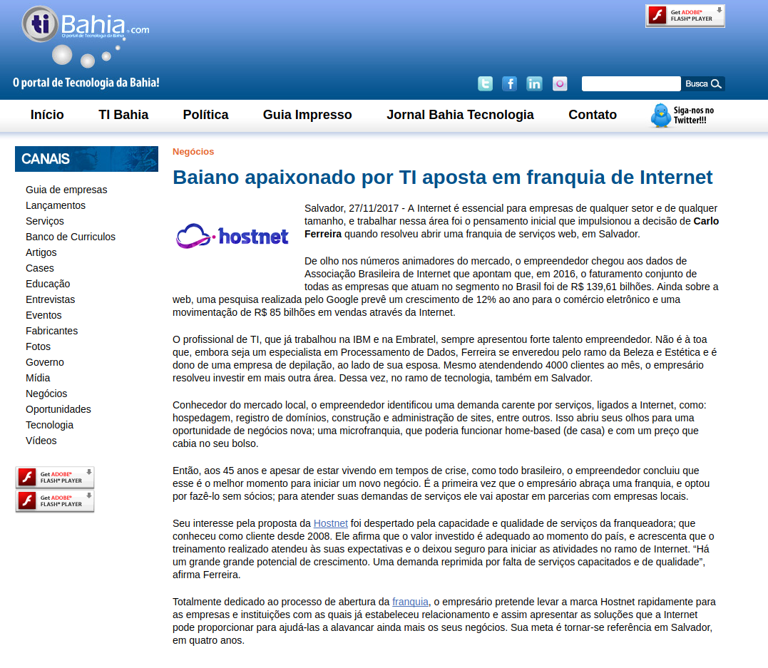This screenshot has height=668, width=768.
Task: Click 'O portal de Tecnologia da Bahia!' tagline
Action: [x=86, y=83]
